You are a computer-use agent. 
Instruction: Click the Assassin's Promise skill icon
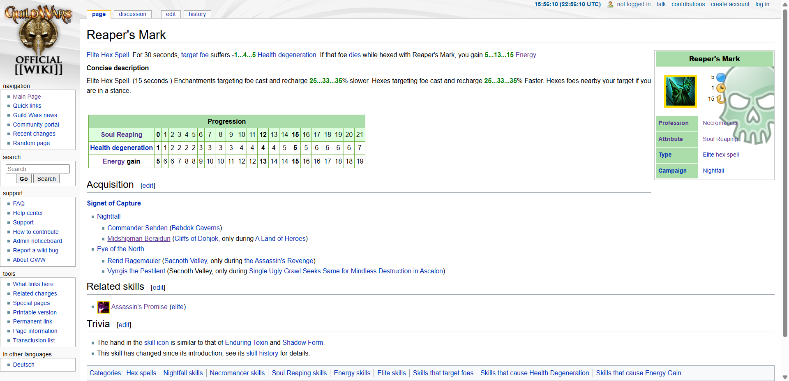[103, 307]
